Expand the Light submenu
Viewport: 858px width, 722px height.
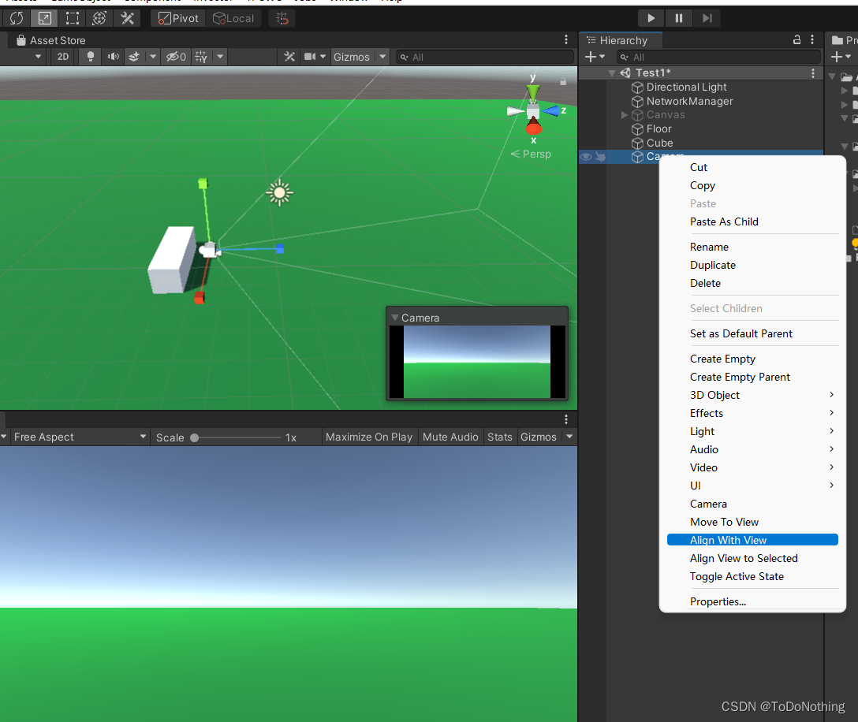coord(752,431)
